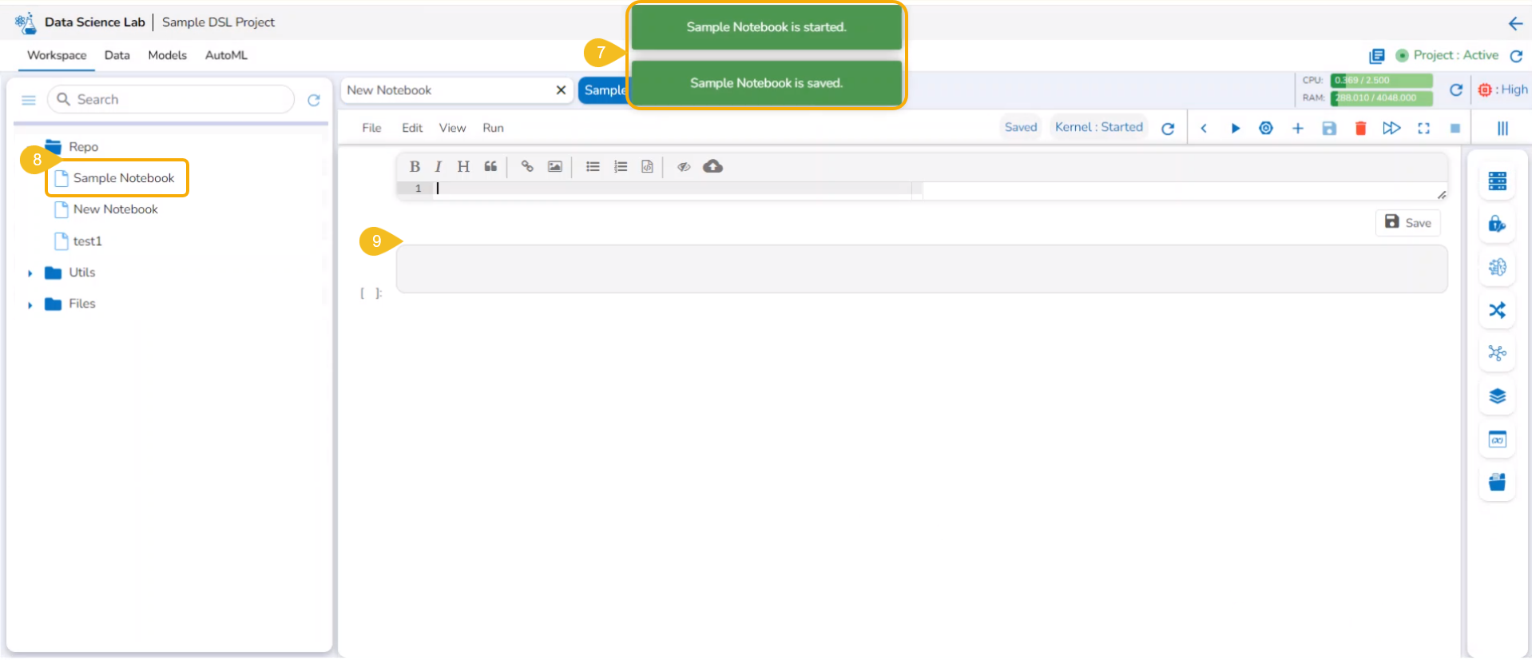
Task: Click the red delete cell trash icon
Action: point(1360,129)
